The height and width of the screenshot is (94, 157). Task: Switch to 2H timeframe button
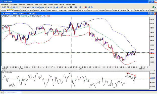click(x=38, y=7)
